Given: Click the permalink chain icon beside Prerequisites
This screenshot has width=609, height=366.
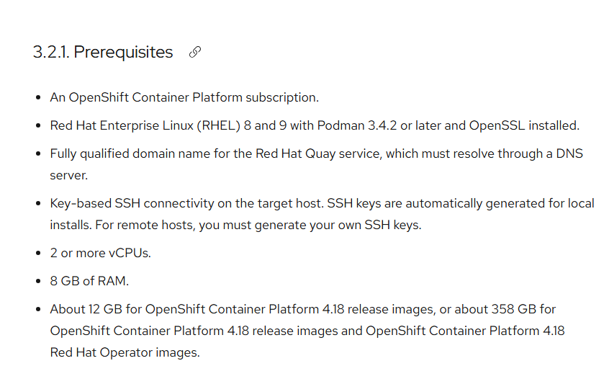Looking at the screenshot, I should click(x=195, y=52).
